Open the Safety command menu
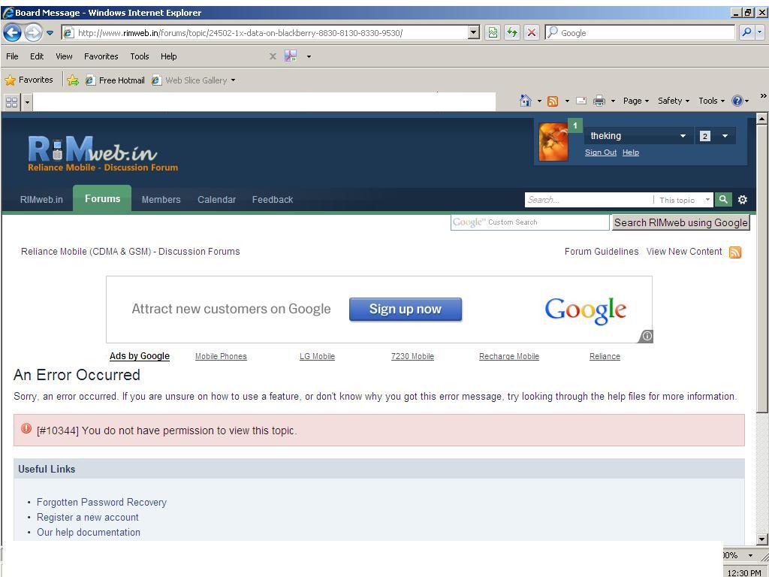The height and width of the screenshot is (577, 769). click(x=674, y=101)
